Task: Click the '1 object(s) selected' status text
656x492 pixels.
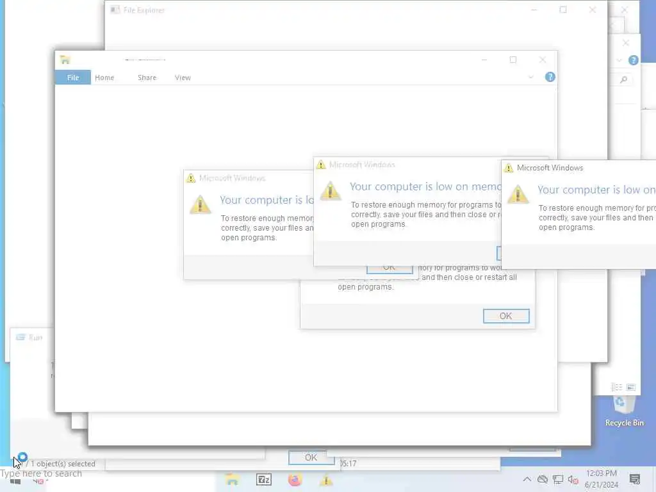Action: click(x=63, y=464)
